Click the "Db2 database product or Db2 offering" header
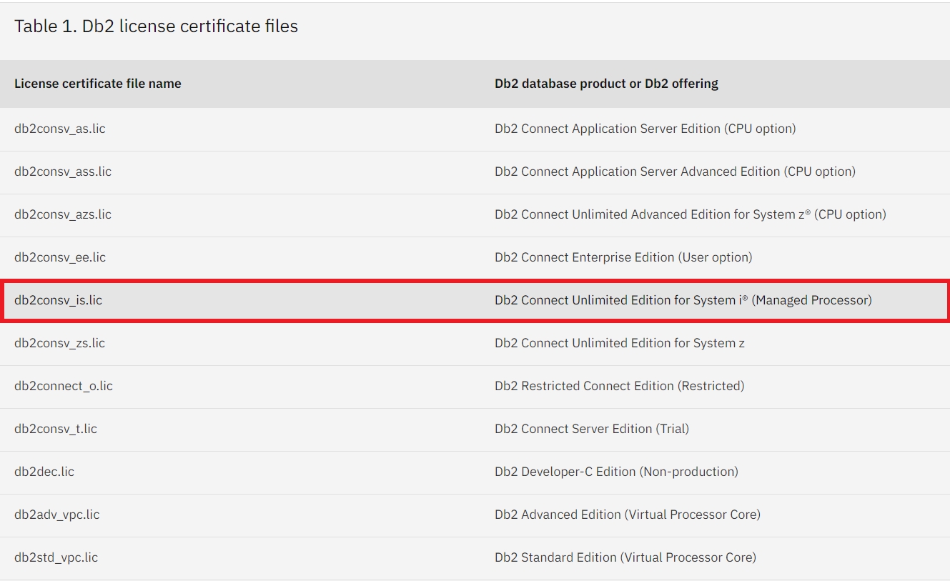The width and height of the screenshot is (950, 581). coord(606,84)
